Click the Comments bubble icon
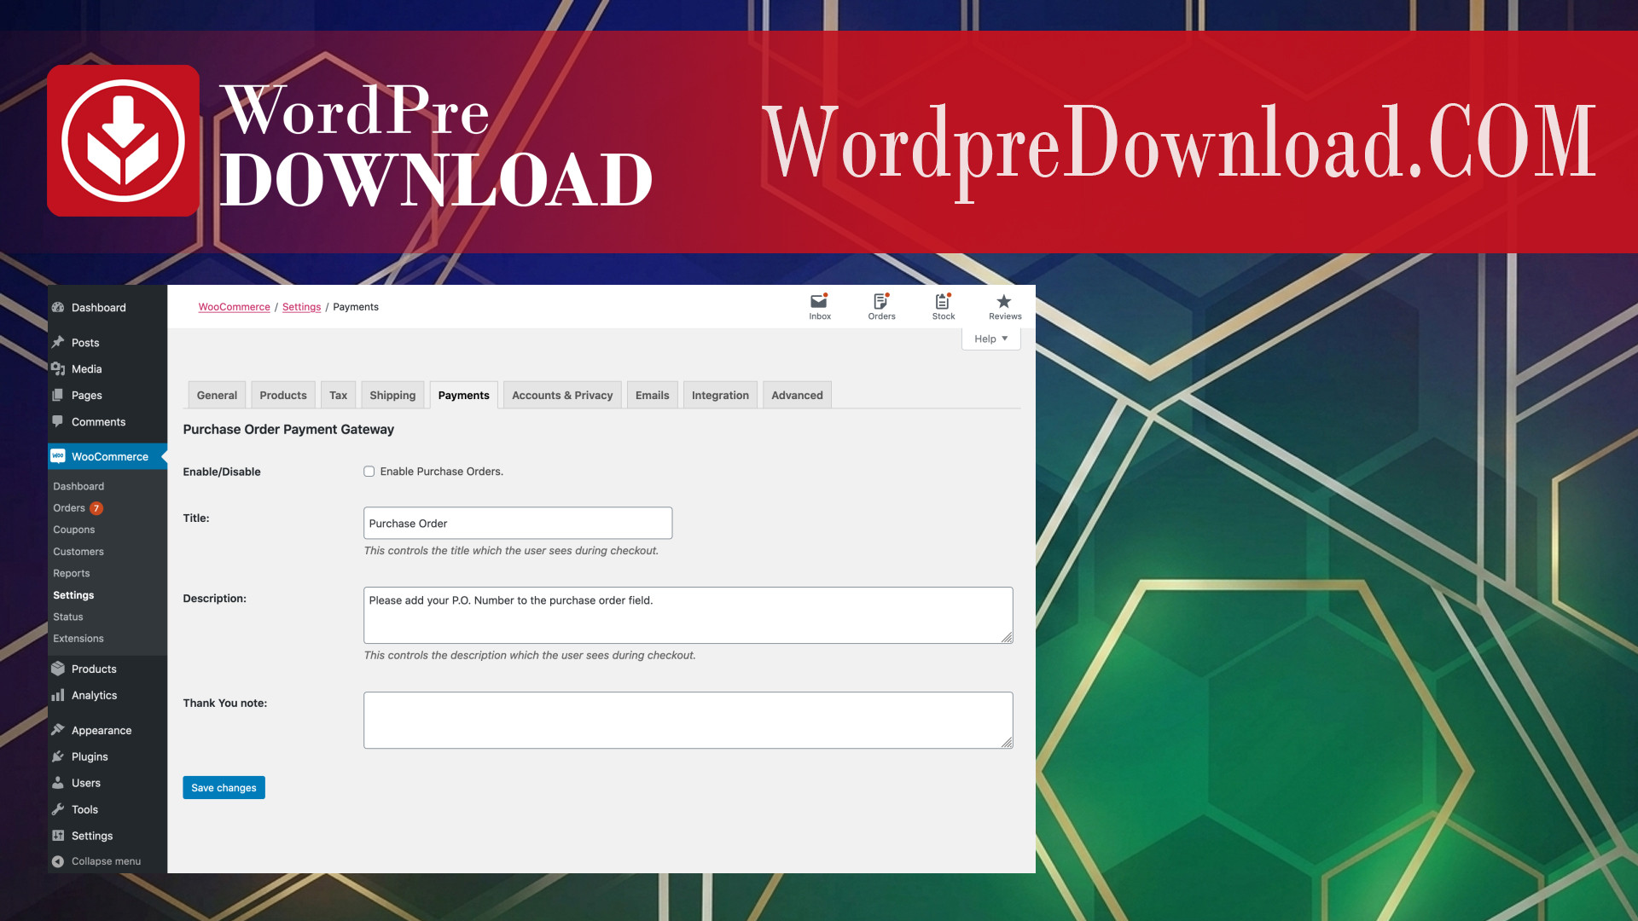The width and height of the screenshot is (1638, 921). [58, 421]
